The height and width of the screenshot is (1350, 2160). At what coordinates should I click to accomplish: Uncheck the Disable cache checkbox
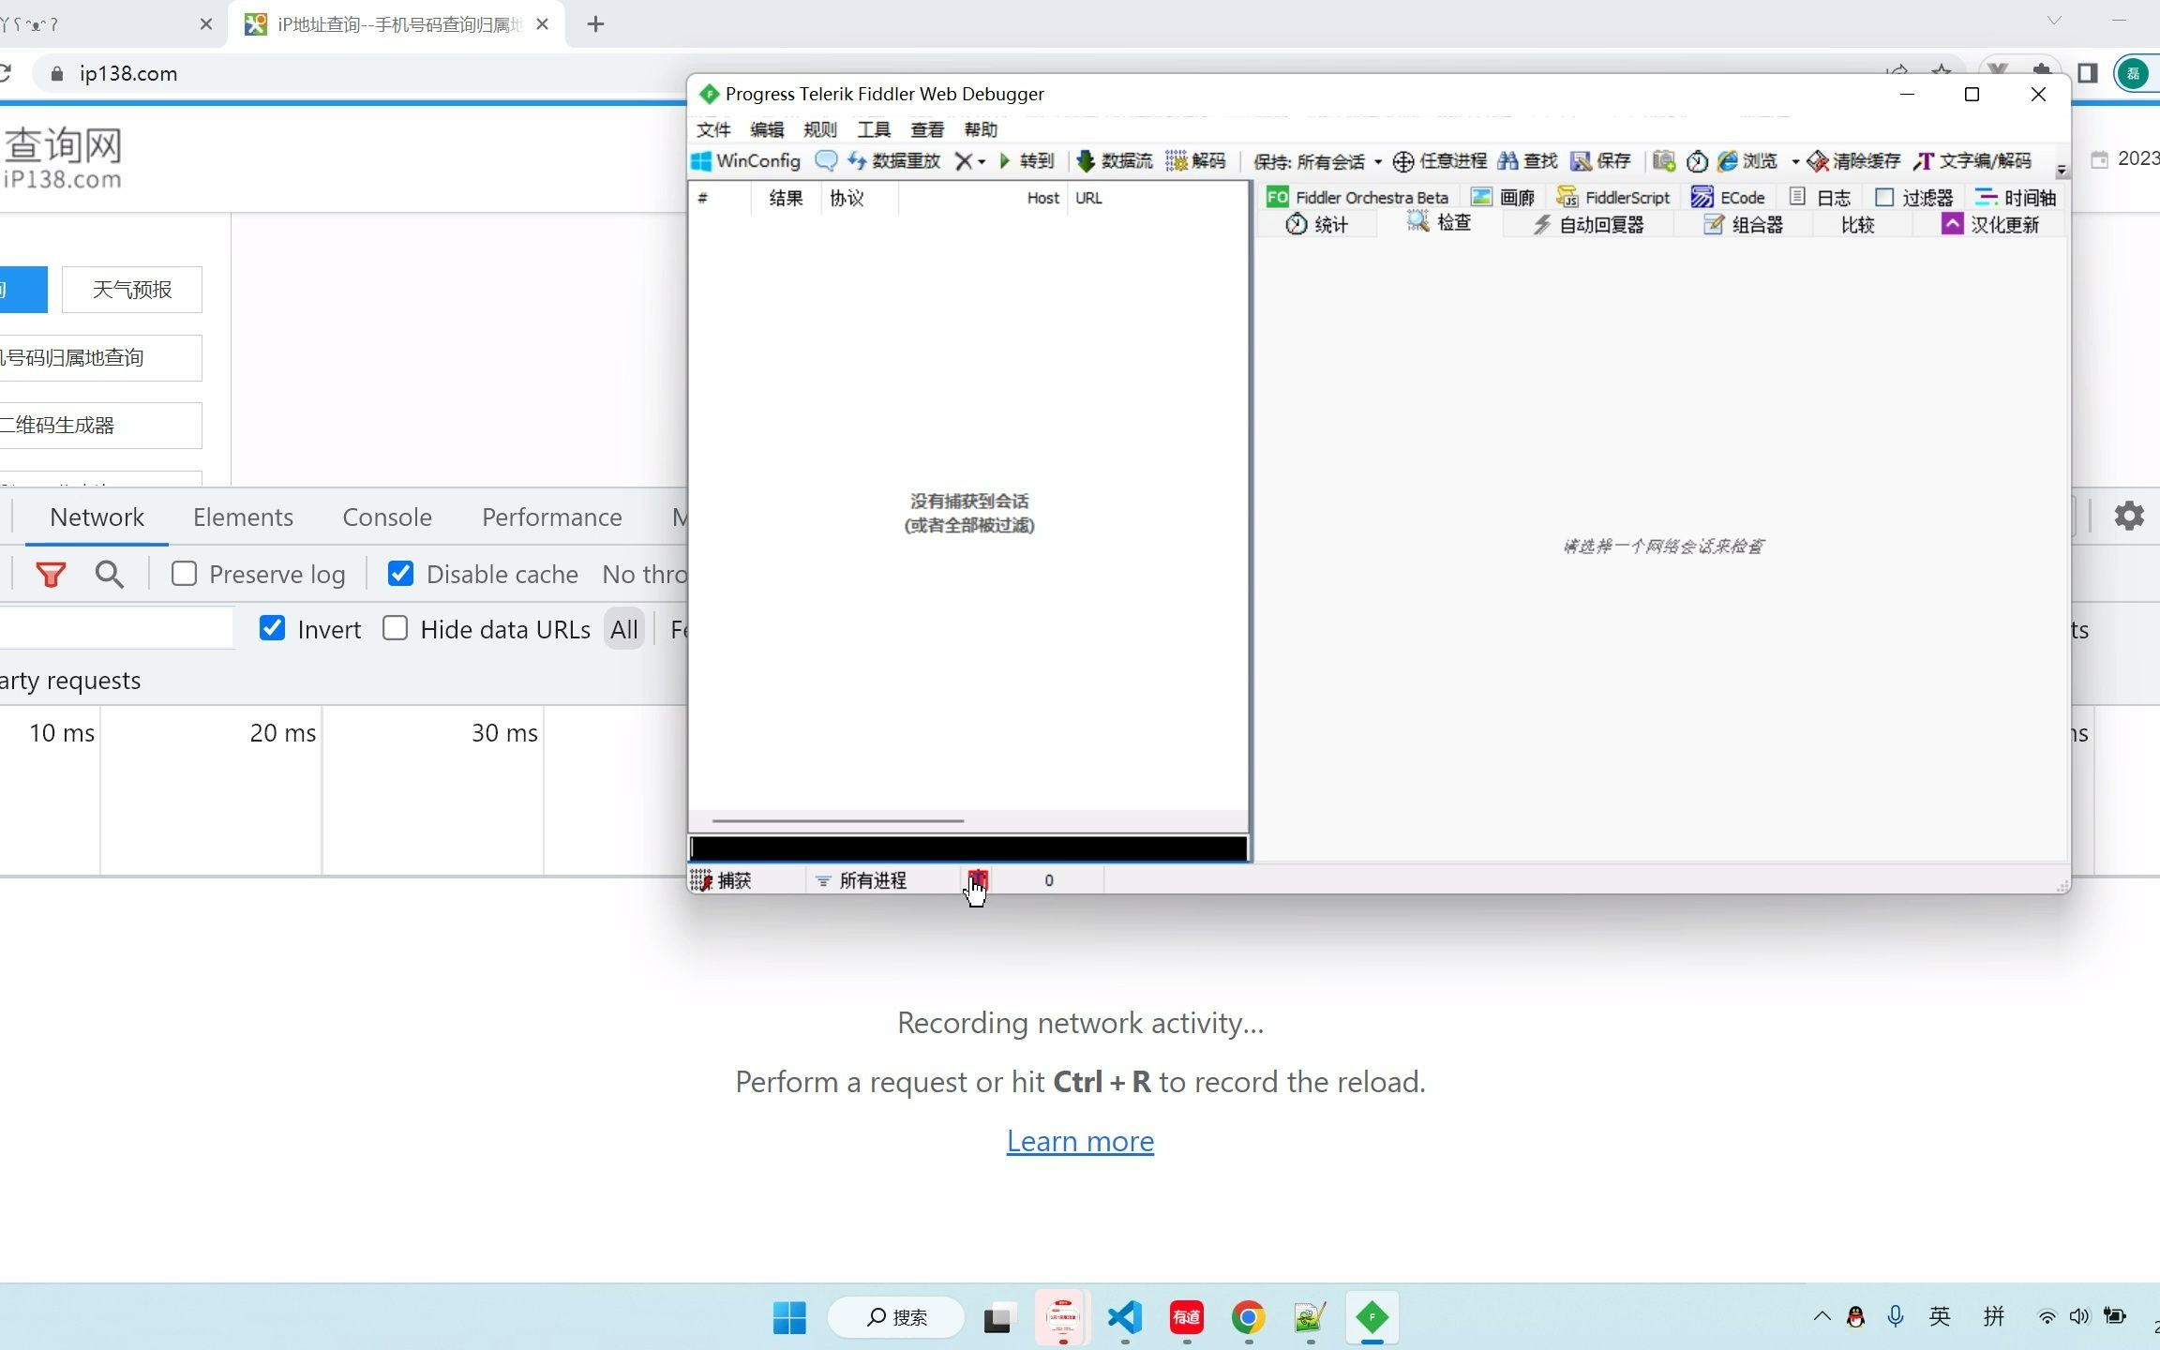tap(400, 574)
